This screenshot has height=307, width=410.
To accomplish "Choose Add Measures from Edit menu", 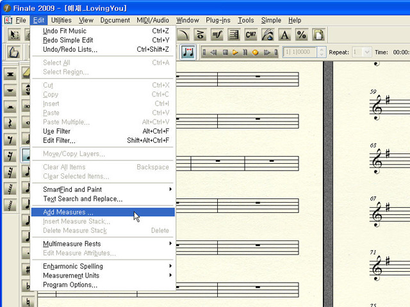I will coord(68,212).
